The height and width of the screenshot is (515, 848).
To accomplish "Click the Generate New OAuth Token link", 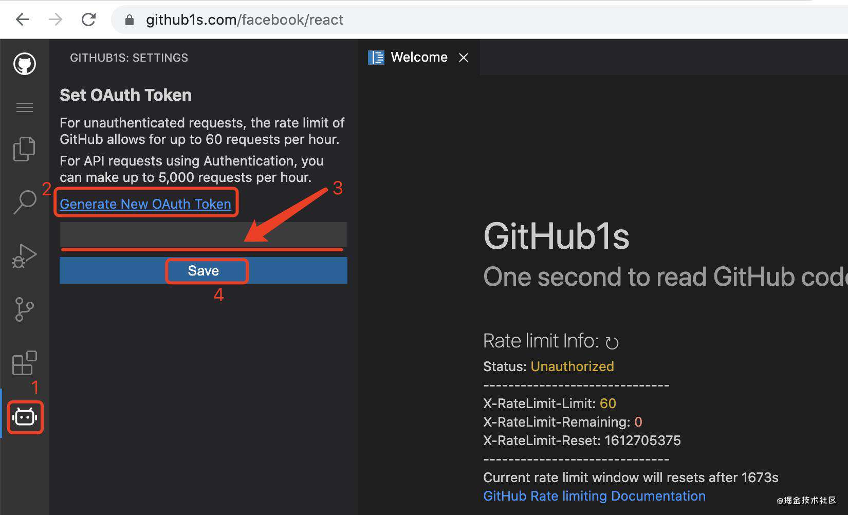I will [145, 204].
